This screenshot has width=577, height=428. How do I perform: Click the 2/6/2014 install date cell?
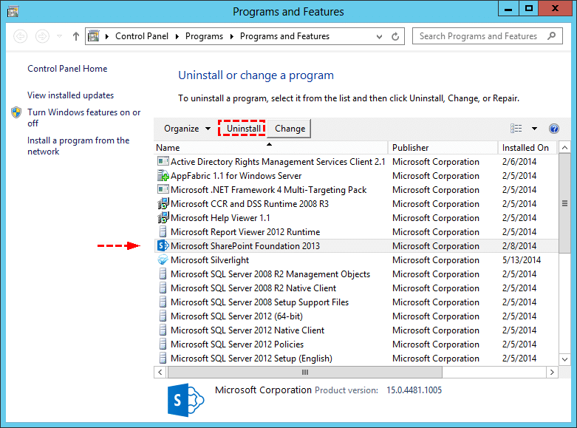519,162
